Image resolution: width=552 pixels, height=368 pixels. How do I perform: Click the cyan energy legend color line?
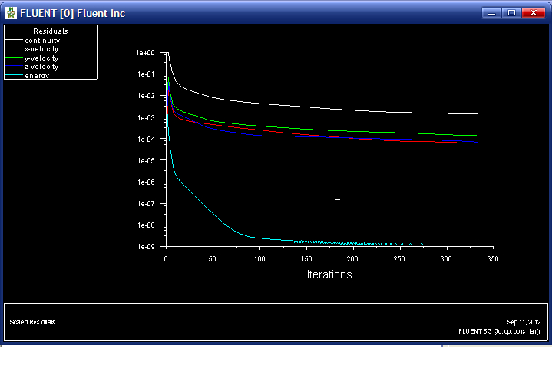point(14,76)
